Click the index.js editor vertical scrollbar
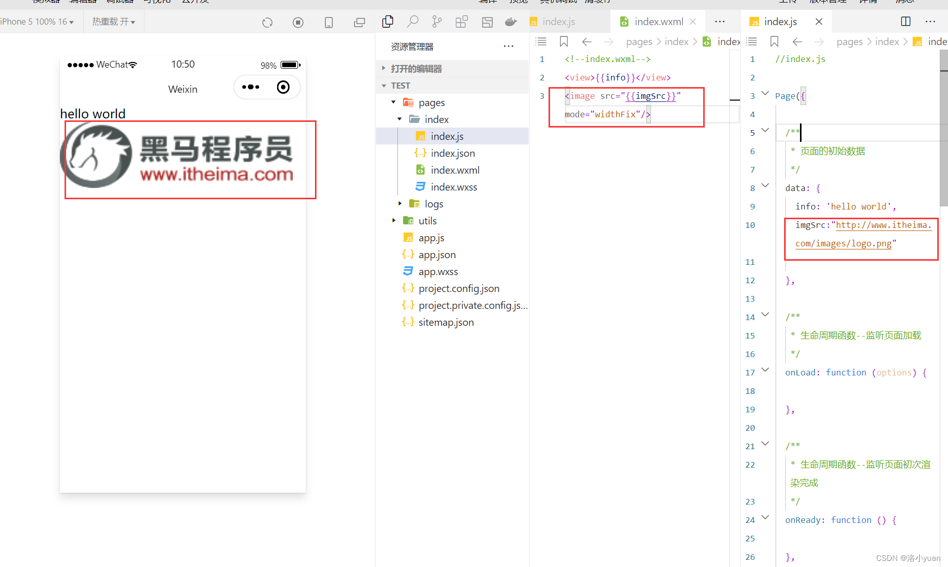The image size is (948, 567). (x=944, y=128)
